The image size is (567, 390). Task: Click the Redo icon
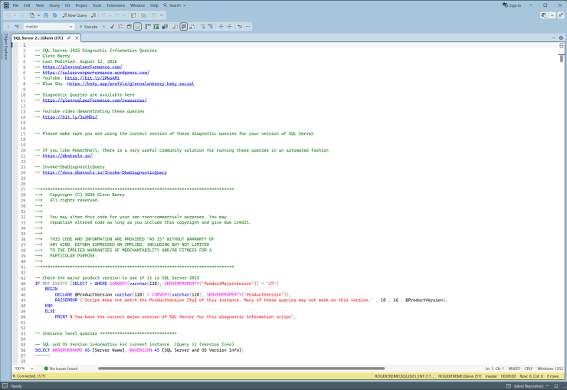coord(117,15)
